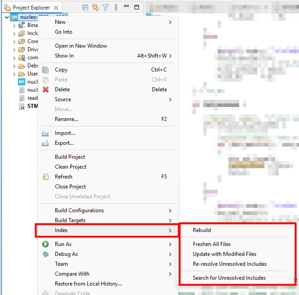
Task: Toggle Link with Editor icon
Action: [x=95, y=8]
